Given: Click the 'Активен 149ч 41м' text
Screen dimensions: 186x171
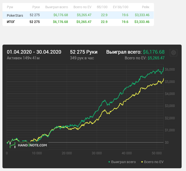Looking at the screenshot, I should [23, 58].
